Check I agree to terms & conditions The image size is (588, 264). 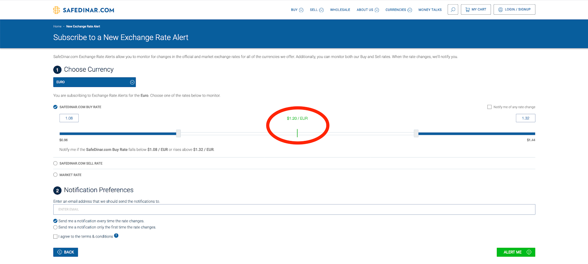55,236
